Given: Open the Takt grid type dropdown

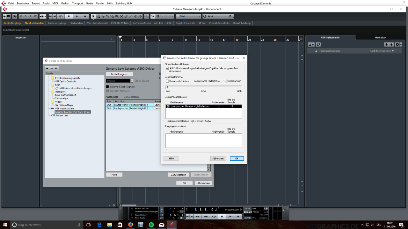Looking at the screenshot, I should 188,16.
